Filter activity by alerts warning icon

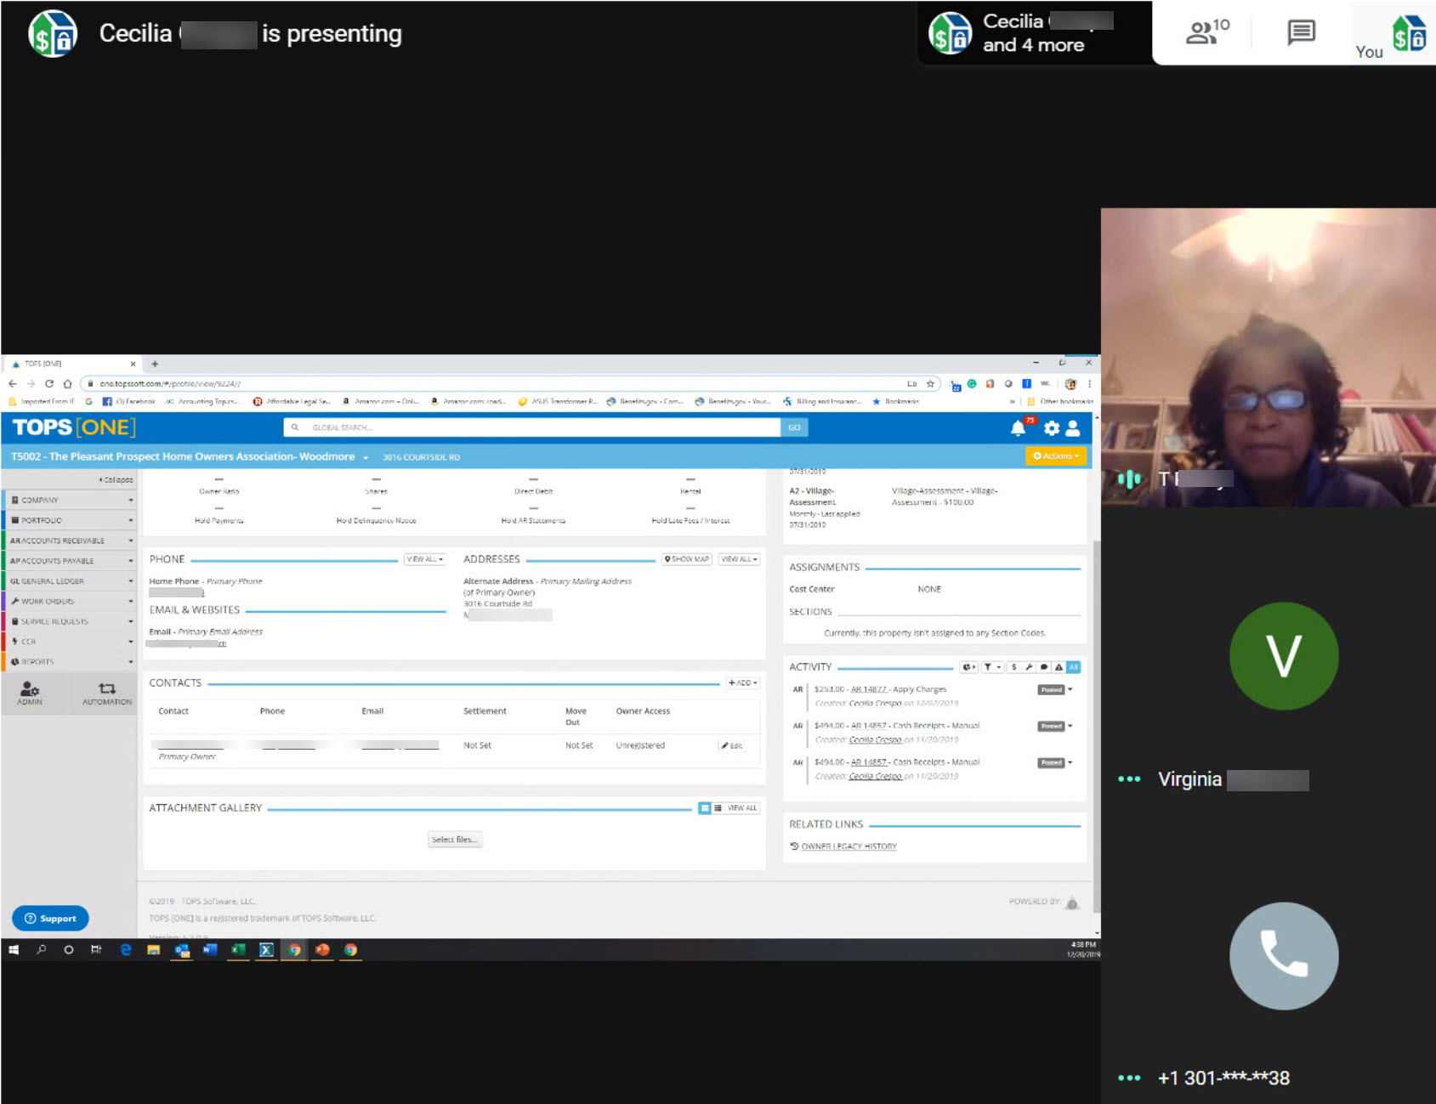click(x=1059, y=667)
